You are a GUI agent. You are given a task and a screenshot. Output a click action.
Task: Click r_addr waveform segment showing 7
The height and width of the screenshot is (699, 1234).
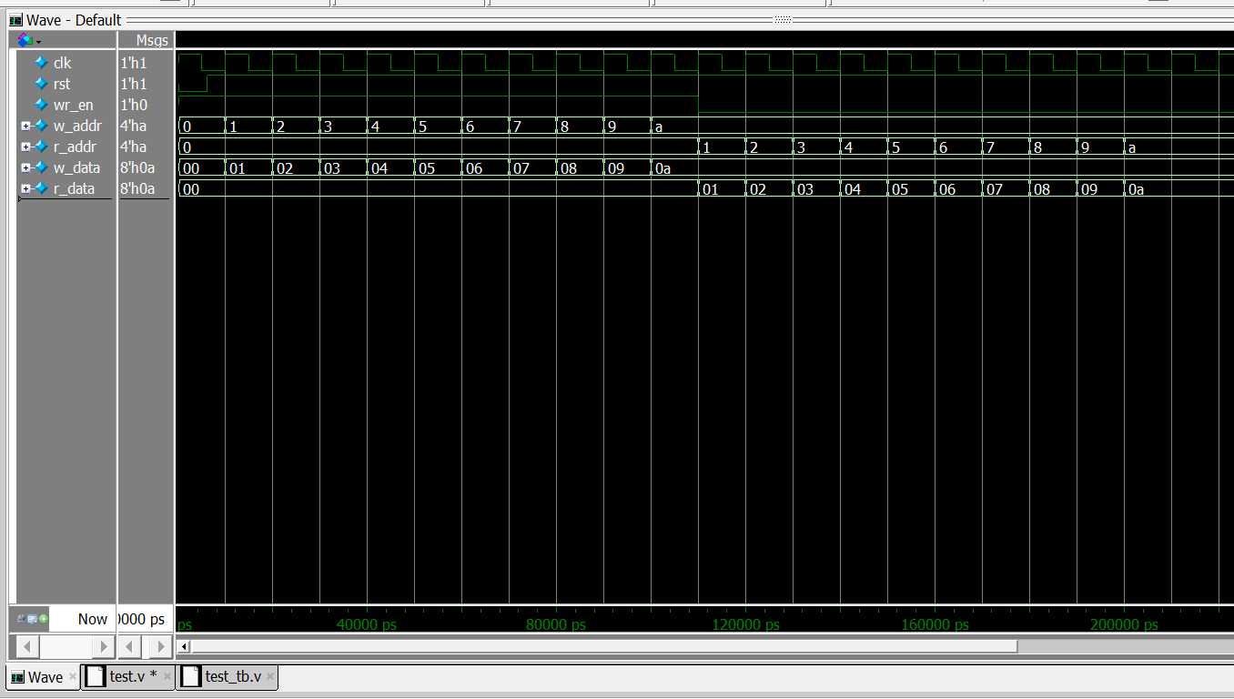pyautogui.click(x=1006, y=147)
